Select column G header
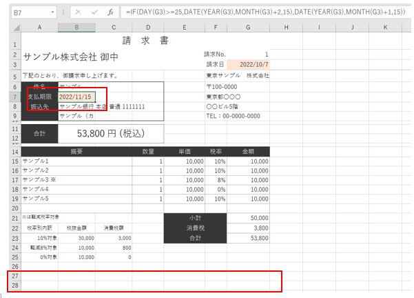The image size is (414, 298). click(248, 27)
